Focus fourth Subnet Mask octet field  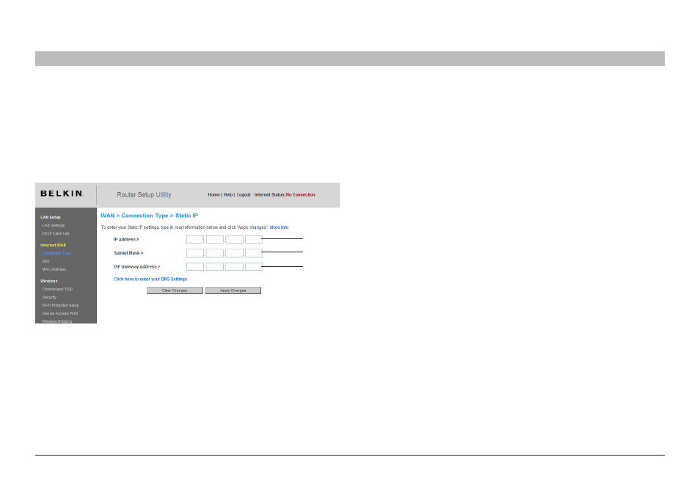coord(254,253)
